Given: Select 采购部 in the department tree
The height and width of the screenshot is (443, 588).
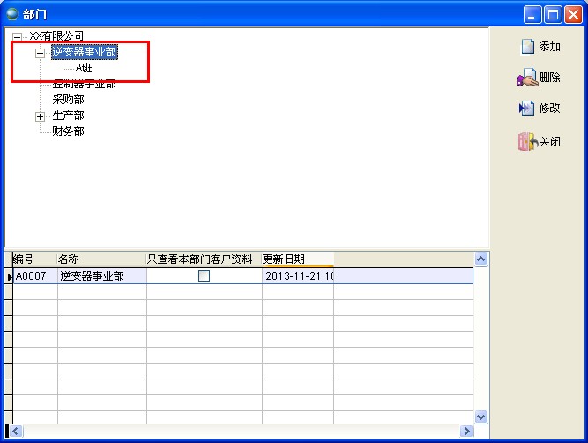Looking at the screenshot, I should pos(68,100).
